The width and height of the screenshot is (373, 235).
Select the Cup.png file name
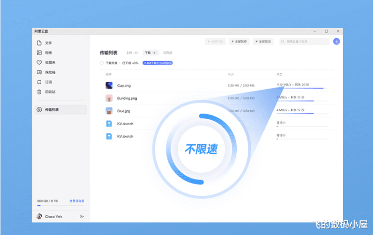124,86
